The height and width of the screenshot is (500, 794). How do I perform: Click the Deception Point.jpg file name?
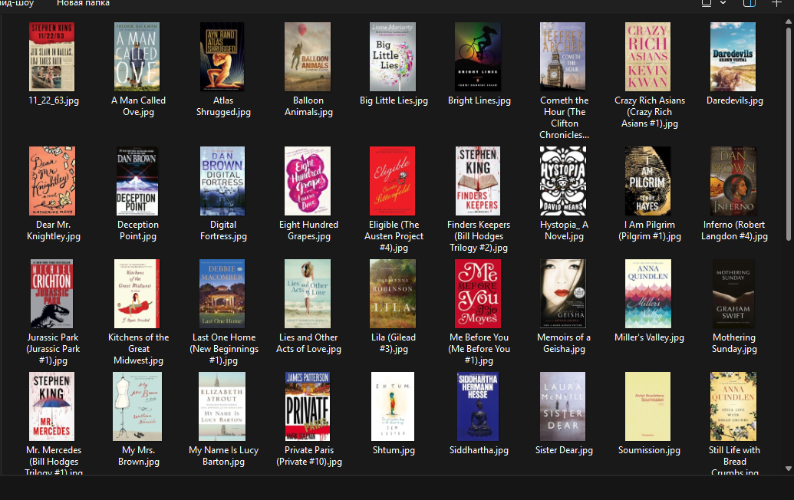coord(138,230)
